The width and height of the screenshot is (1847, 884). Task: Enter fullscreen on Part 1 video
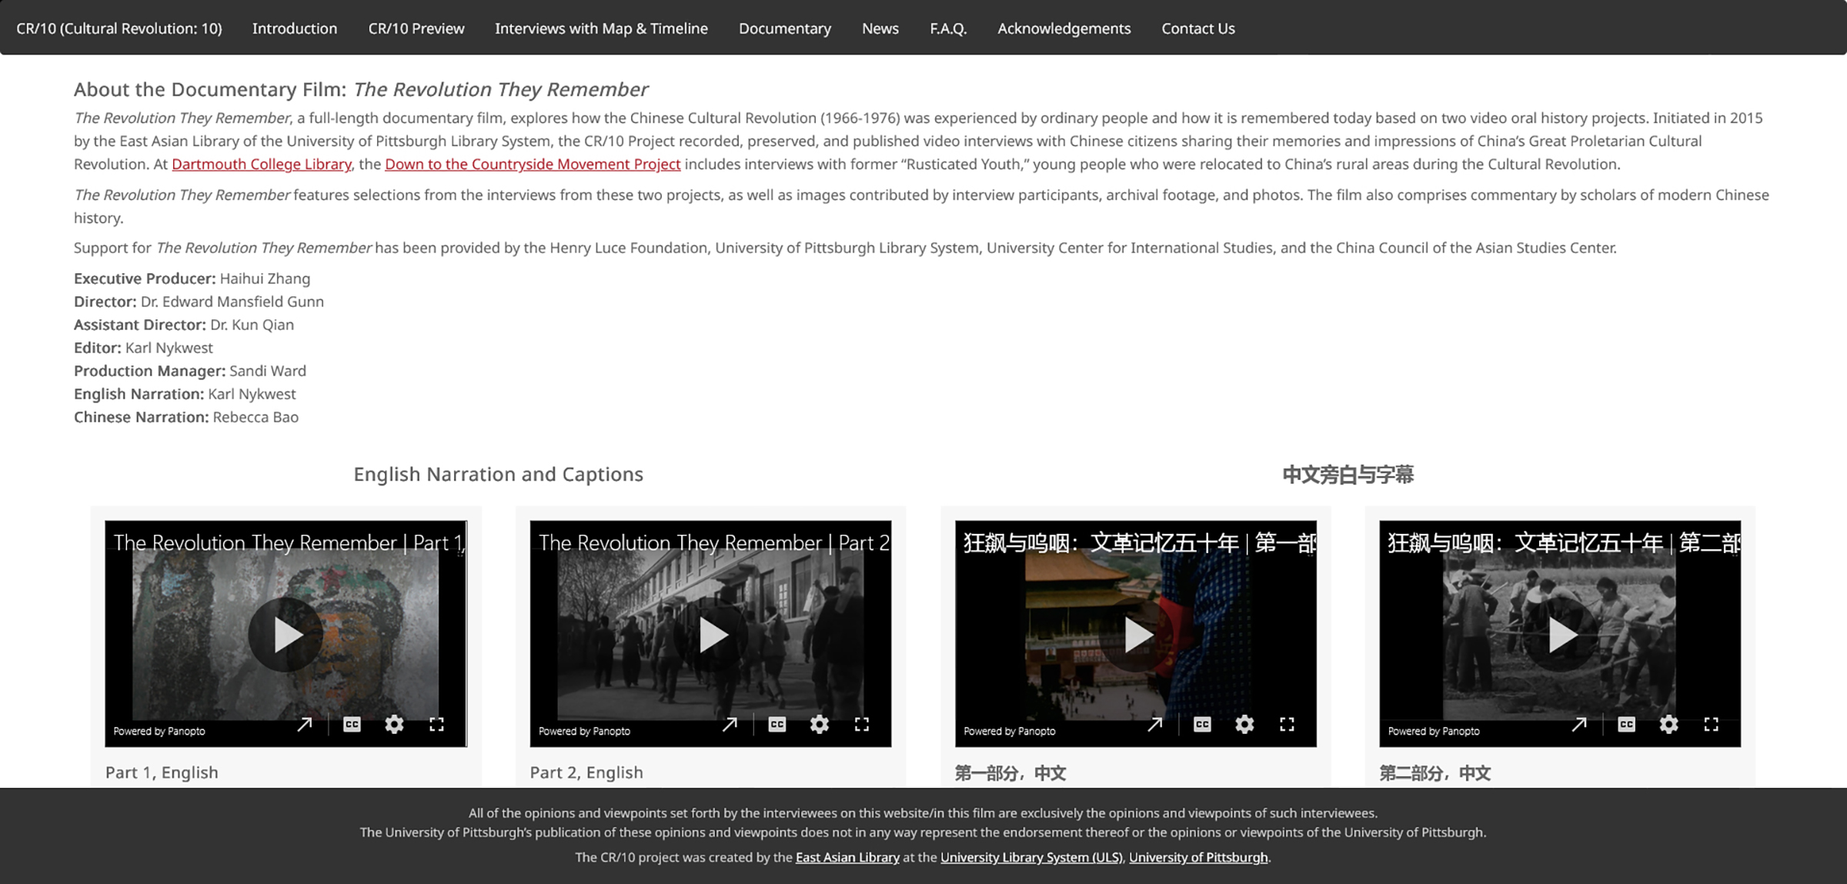coord(436,724)
